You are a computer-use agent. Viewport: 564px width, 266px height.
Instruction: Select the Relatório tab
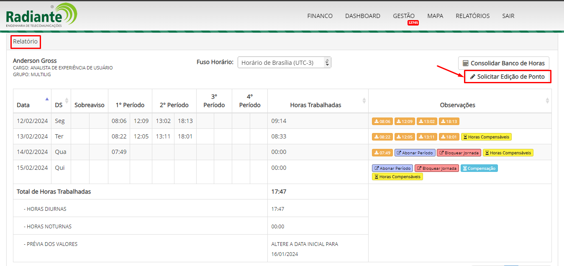25,41
